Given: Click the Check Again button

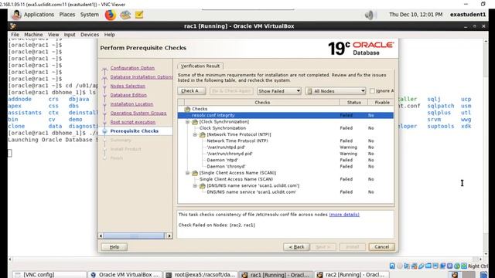Looking at the screenshot, I should click(x=192, y=91).
